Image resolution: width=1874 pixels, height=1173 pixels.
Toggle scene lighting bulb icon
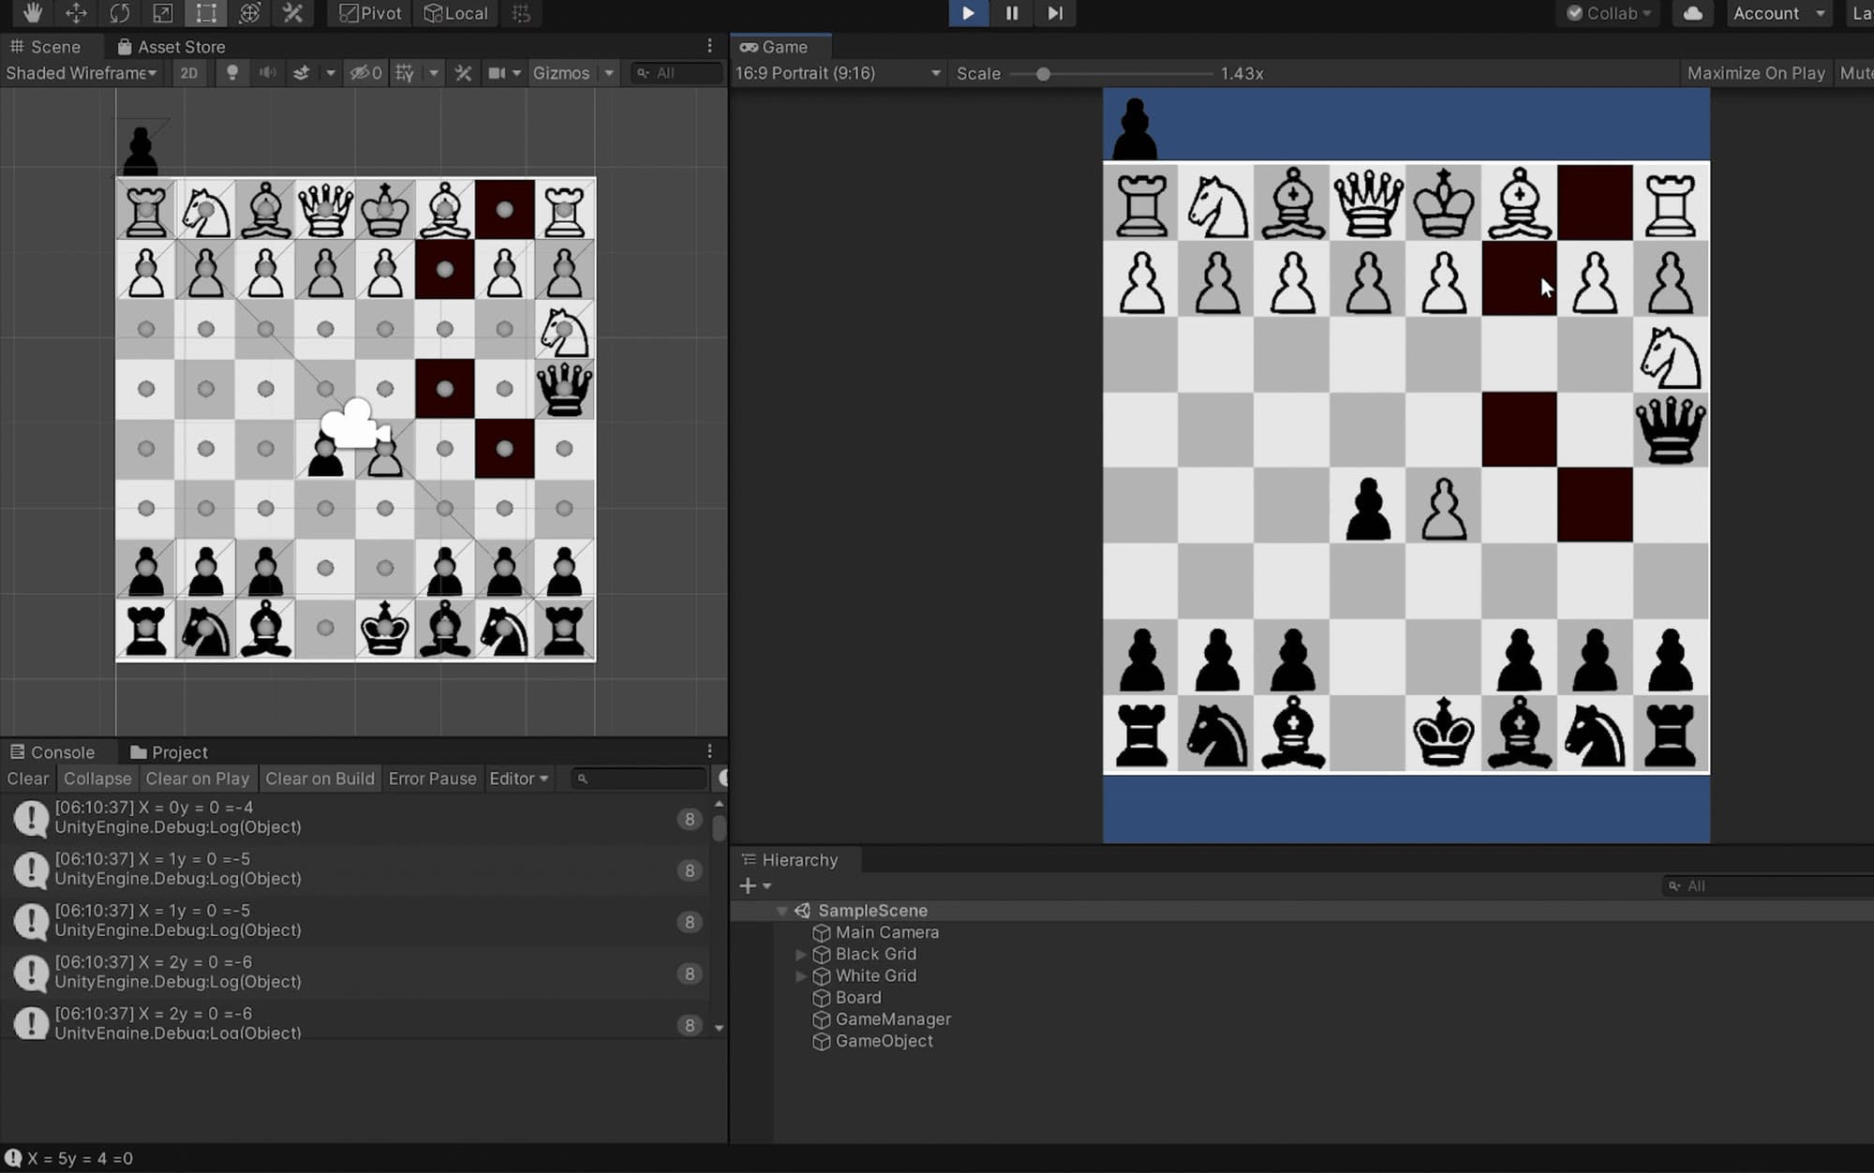[x=232, y=73]
